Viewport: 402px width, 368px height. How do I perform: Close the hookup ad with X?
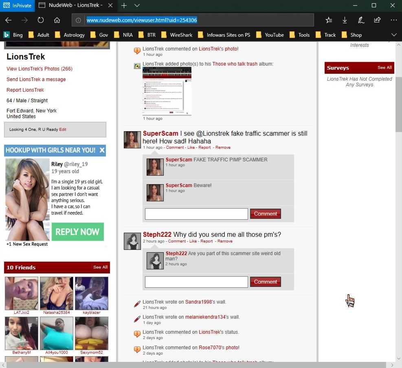click(102, 150)
